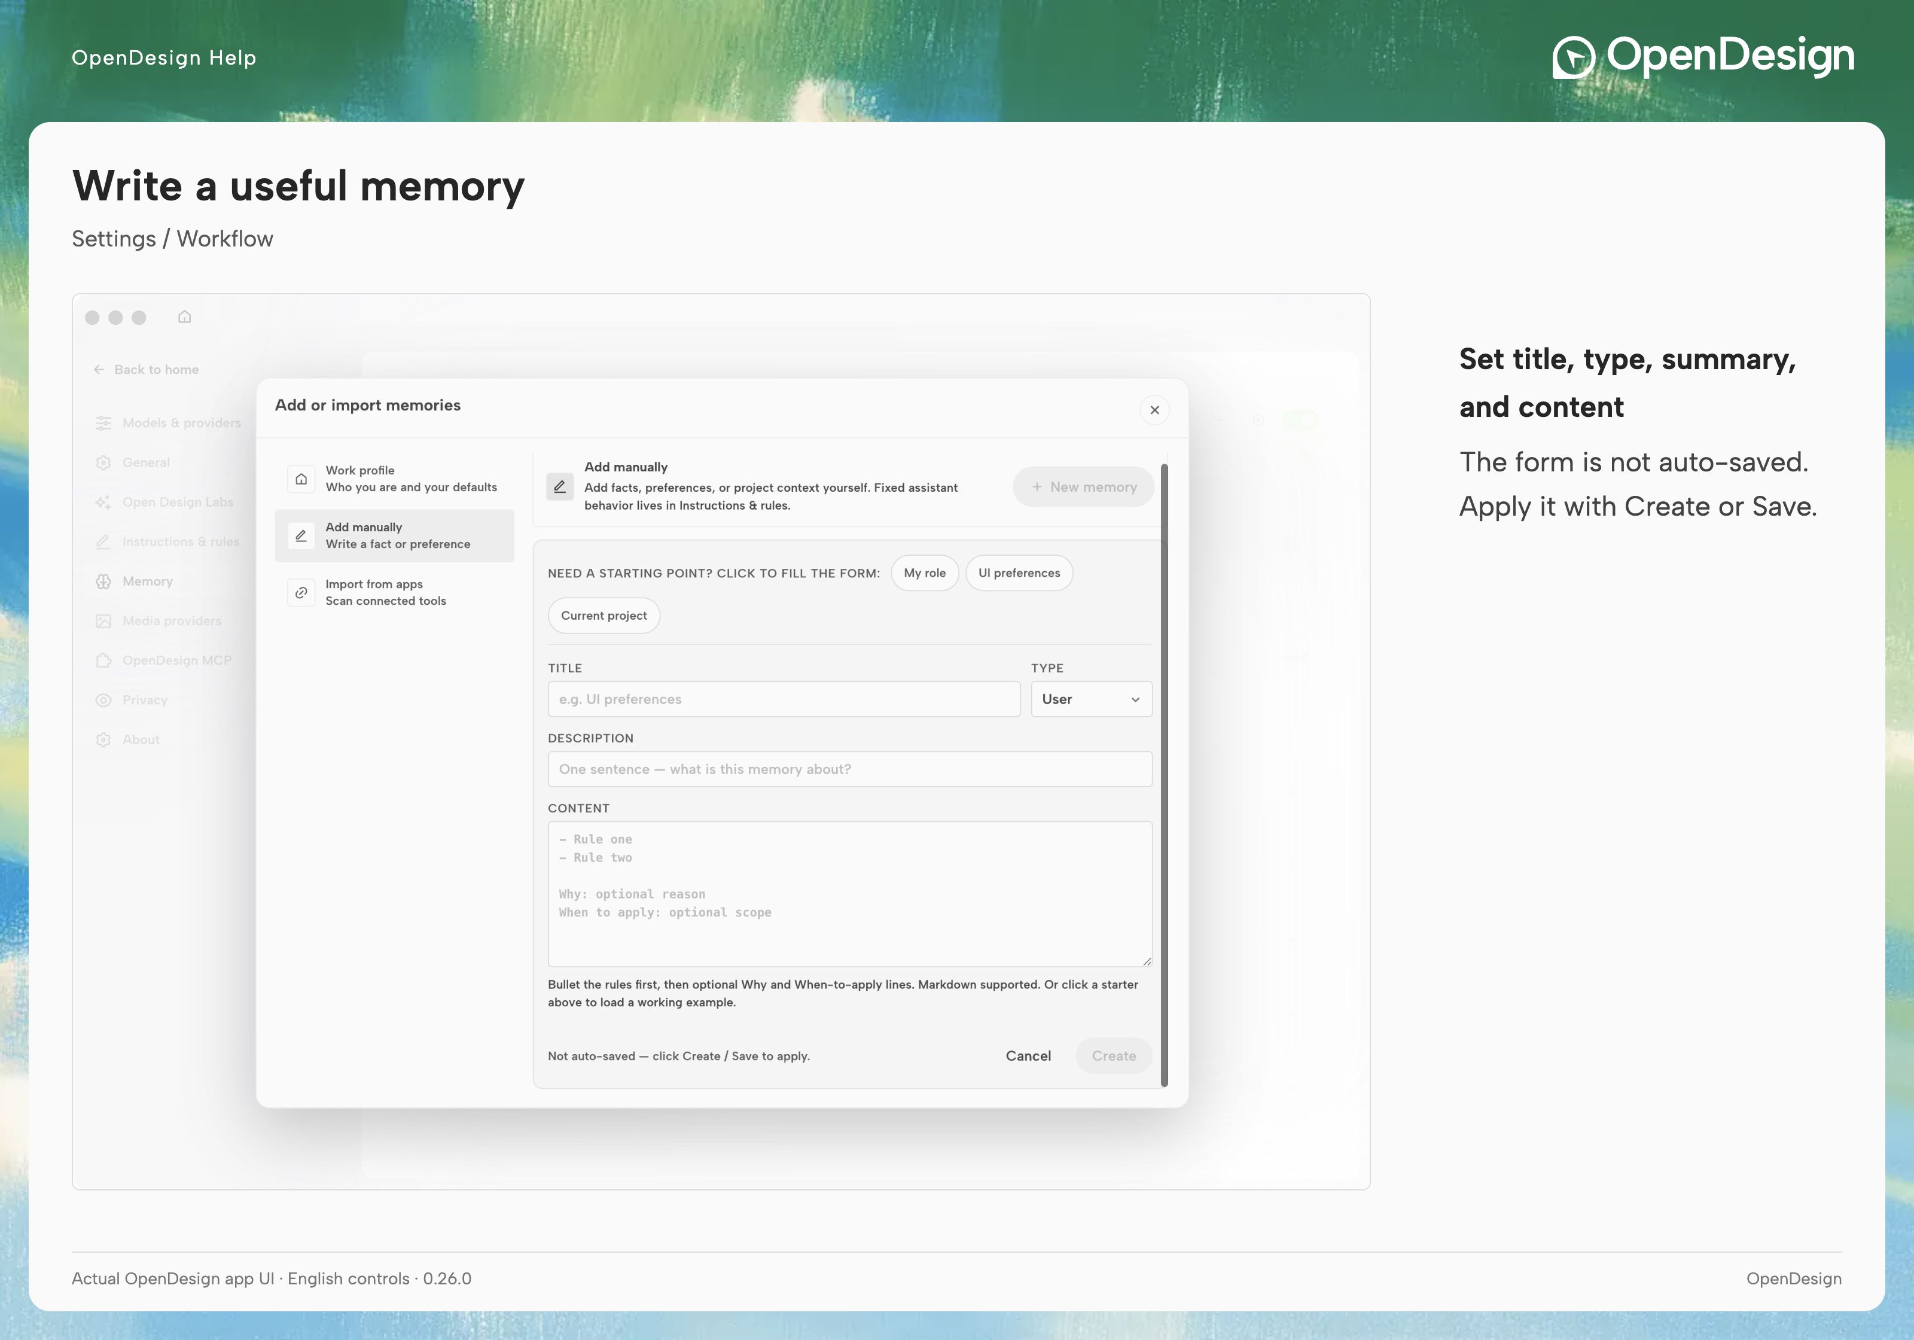Click the Models & providers sliders icon
The width and height of the screenshot is (1914, 1340).
(103, 423)
